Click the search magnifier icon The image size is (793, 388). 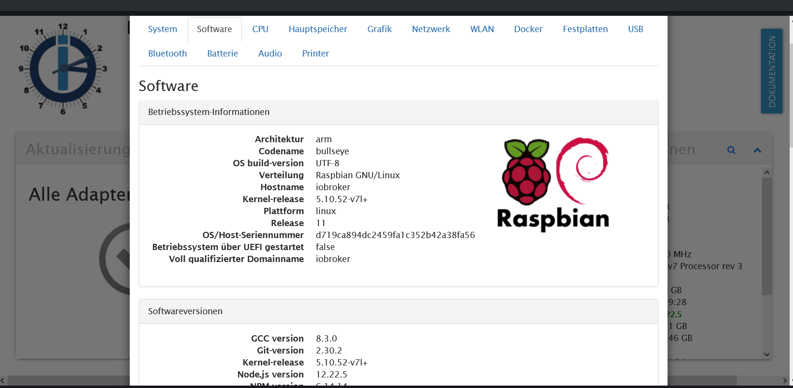click(x=731, y=150)
